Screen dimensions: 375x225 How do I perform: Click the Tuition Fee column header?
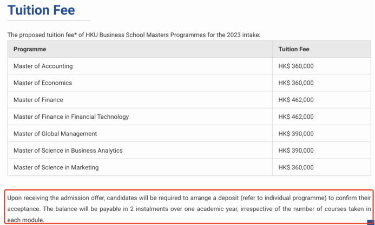coord(294,49)
